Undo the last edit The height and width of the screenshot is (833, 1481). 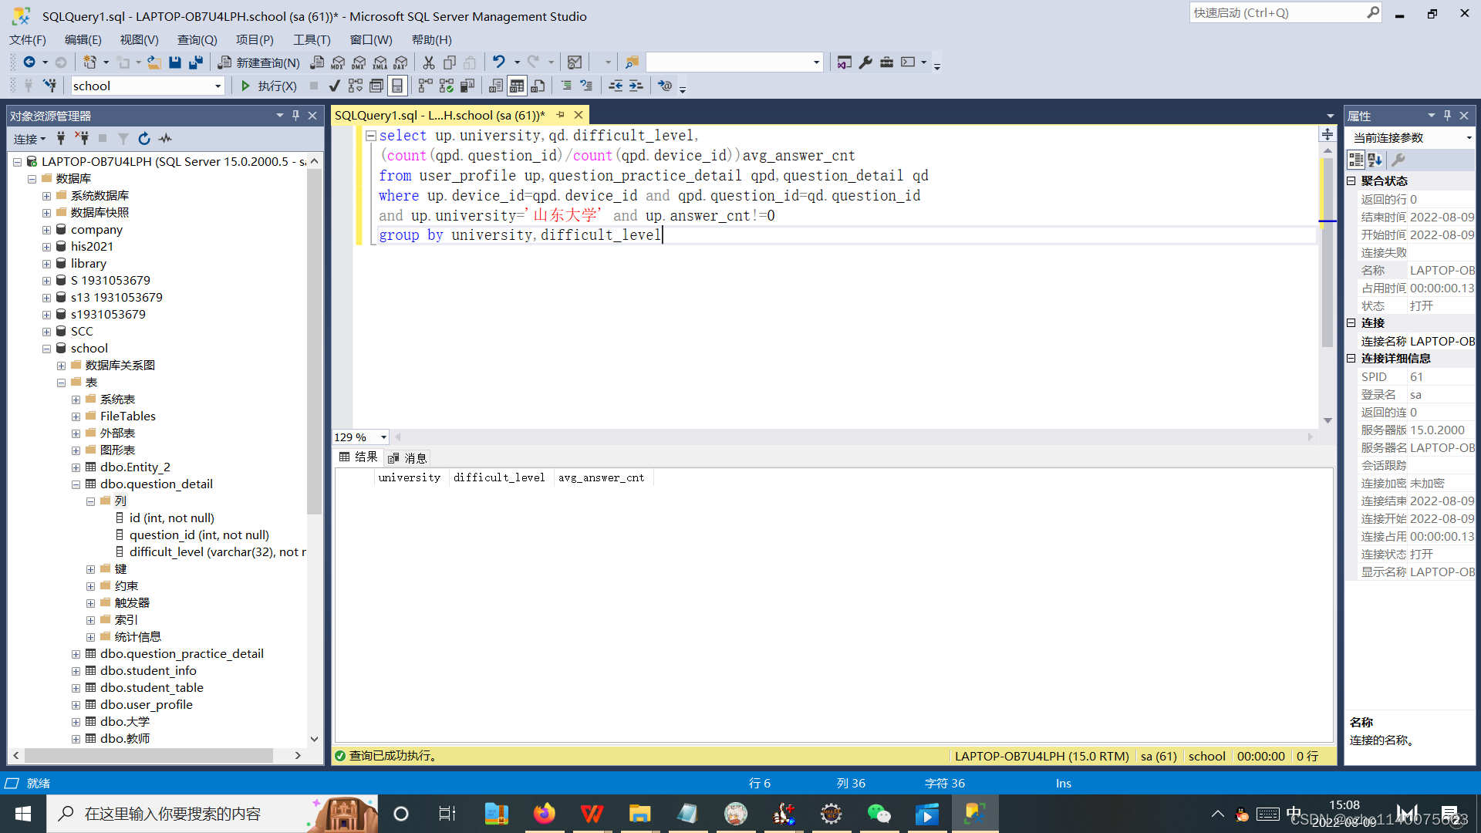[x=498, y=62]
